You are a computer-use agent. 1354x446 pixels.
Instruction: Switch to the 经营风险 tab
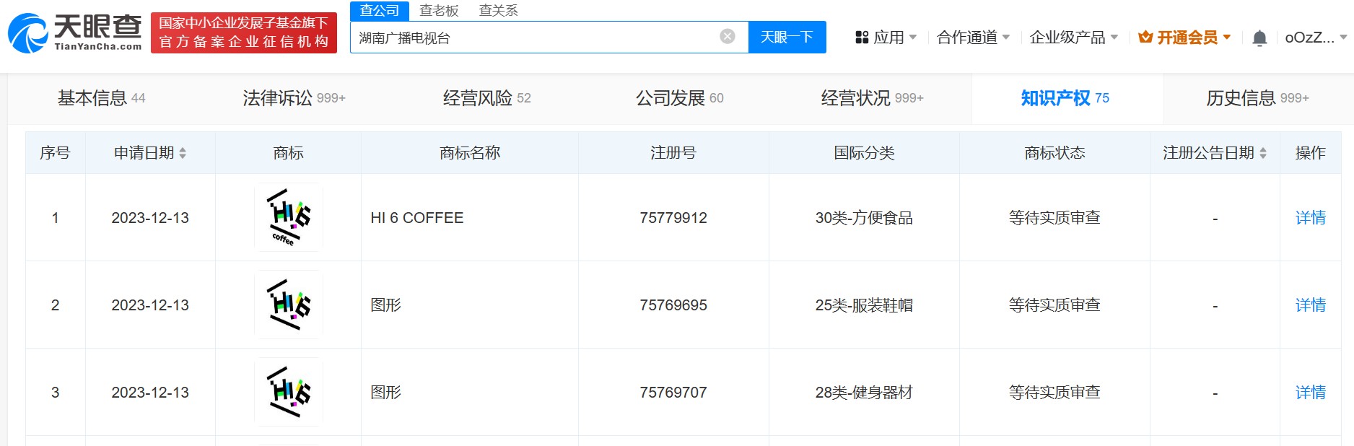[x=486, y=98]
